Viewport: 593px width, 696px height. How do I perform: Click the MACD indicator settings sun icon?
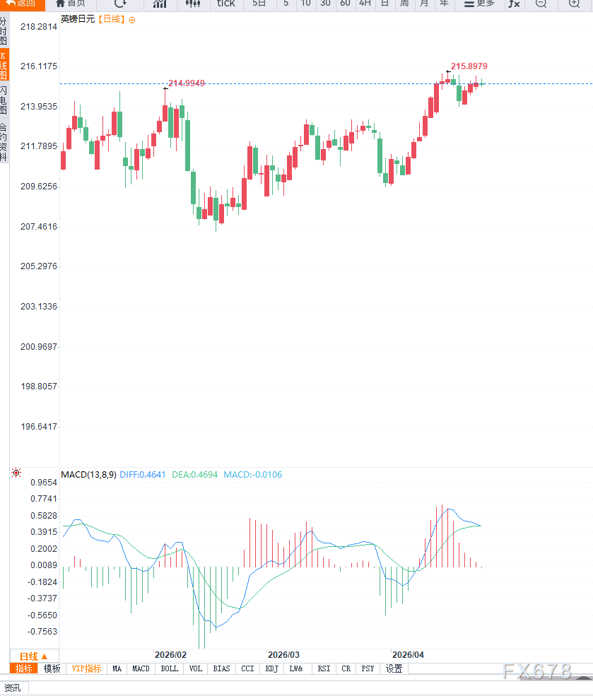coord(16,473)
